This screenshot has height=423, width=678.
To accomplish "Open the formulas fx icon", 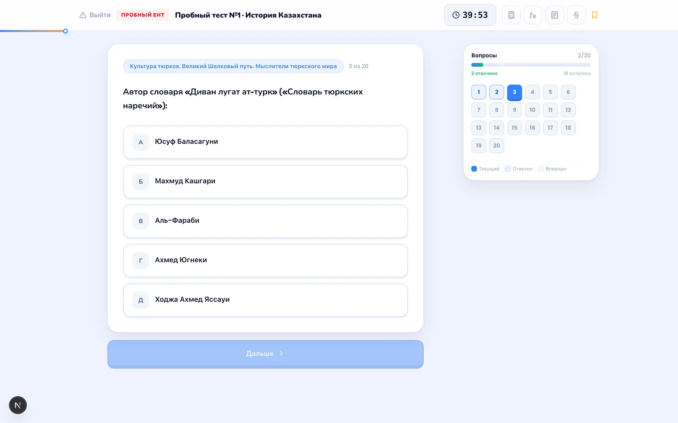I will pos(533,15).
